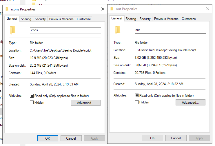
Task: Select General tab in icons Properties
Action: click(x=12, y=19)
